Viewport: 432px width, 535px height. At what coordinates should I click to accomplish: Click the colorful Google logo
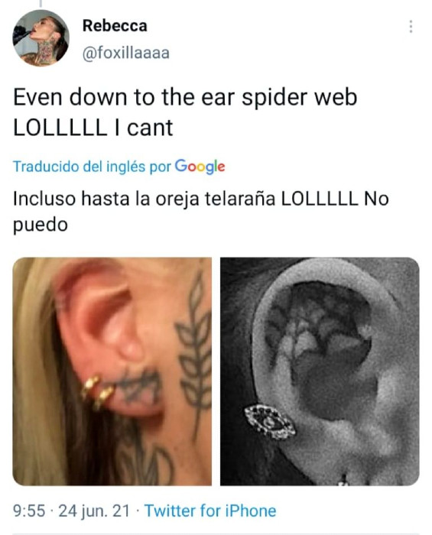200,167
